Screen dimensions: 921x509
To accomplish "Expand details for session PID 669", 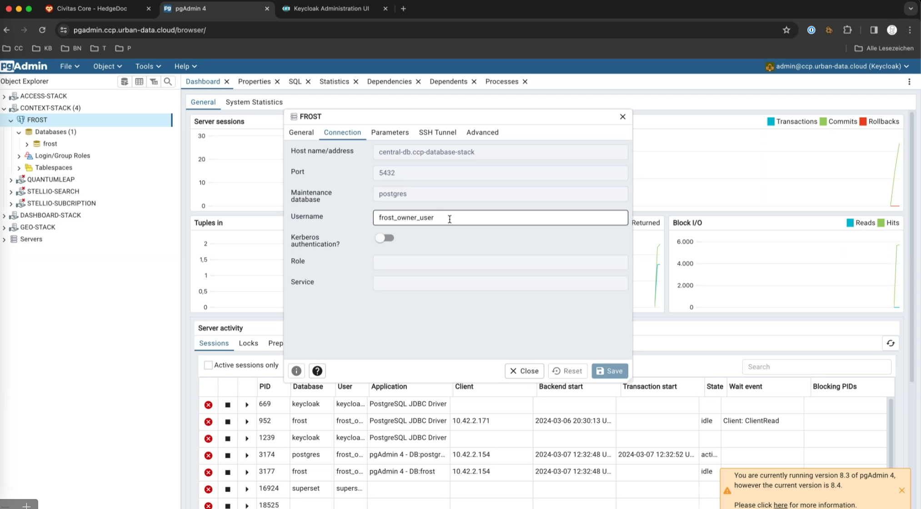I will (x=247, y=405).
